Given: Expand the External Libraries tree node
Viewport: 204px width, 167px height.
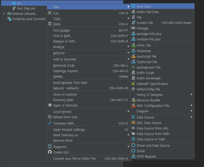Looking at the screenshot, I should tap(4, 14).
